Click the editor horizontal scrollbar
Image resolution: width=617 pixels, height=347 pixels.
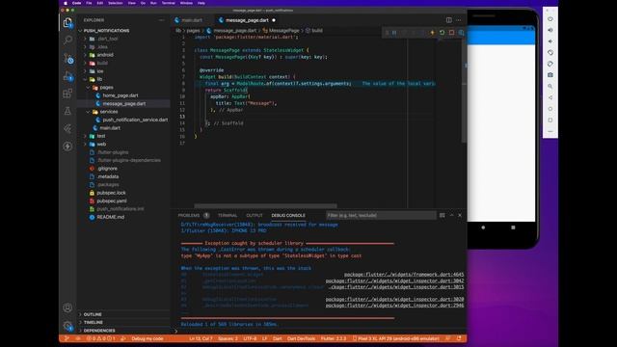265,205
